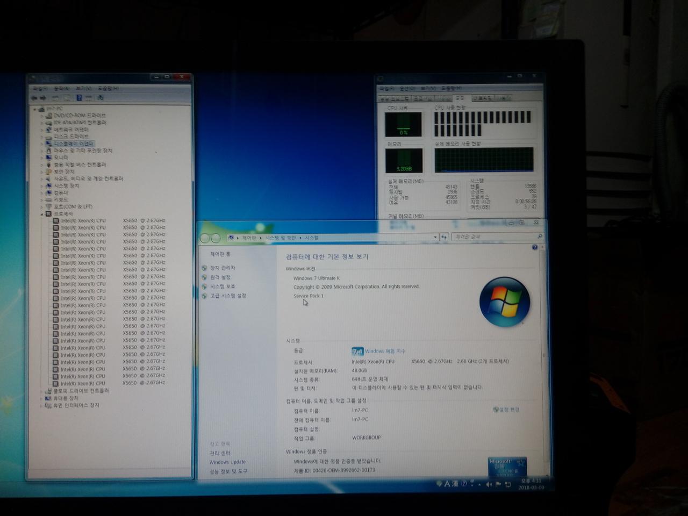The width and height of the screenshot is (688, 516).
Task: Expand the DVD/CD-ROM 드라이브 node
Action: click(42, 114)
